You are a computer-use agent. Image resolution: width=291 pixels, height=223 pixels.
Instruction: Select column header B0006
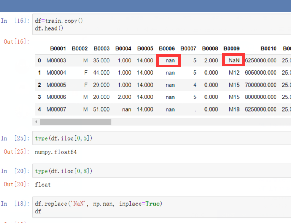coord(167,48)
